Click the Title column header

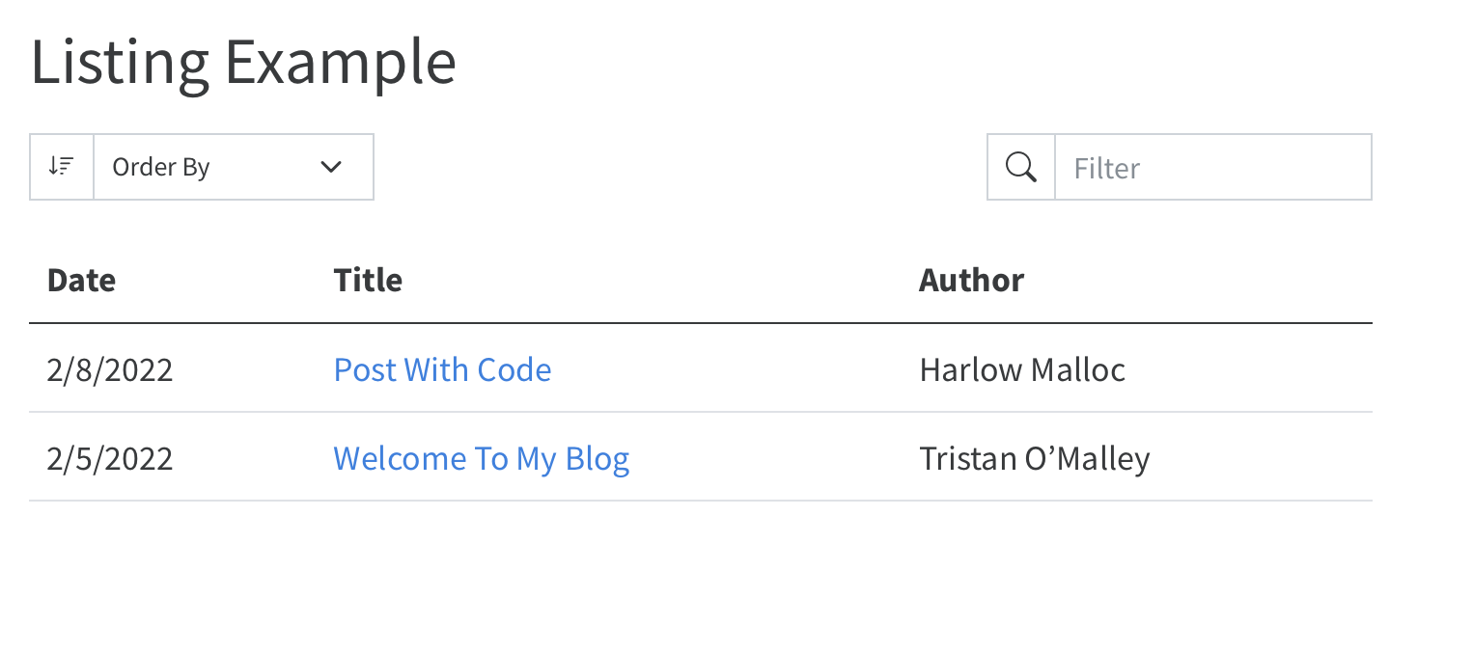(x=368, y=280)
